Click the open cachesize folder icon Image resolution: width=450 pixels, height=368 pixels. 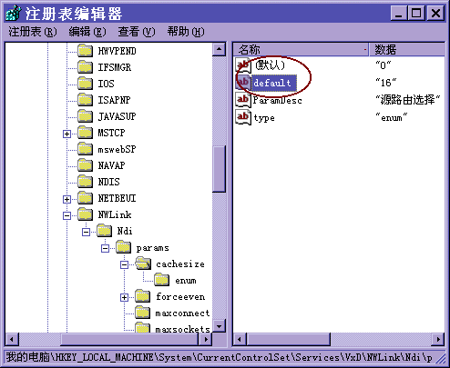[143, 264]
